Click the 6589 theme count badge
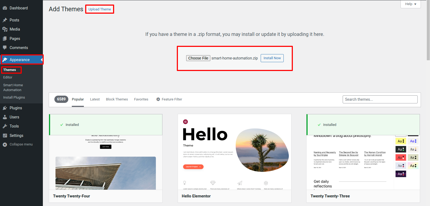This screenshot has width=430, height=206. 61,99
